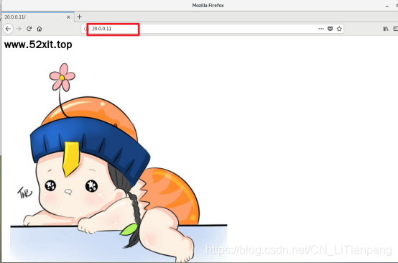This screenshot has height=263, width=398.
Task: Bookmark this page with the star
Action: pyautogui.click(x=339, y=29)
